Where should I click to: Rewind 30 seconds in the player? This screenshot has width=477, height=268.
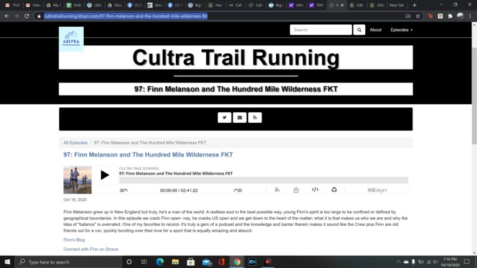(x=123, y=190)
